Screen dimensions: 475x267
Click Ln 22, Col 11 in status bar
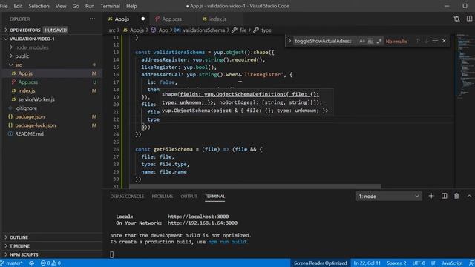point(367,263)
